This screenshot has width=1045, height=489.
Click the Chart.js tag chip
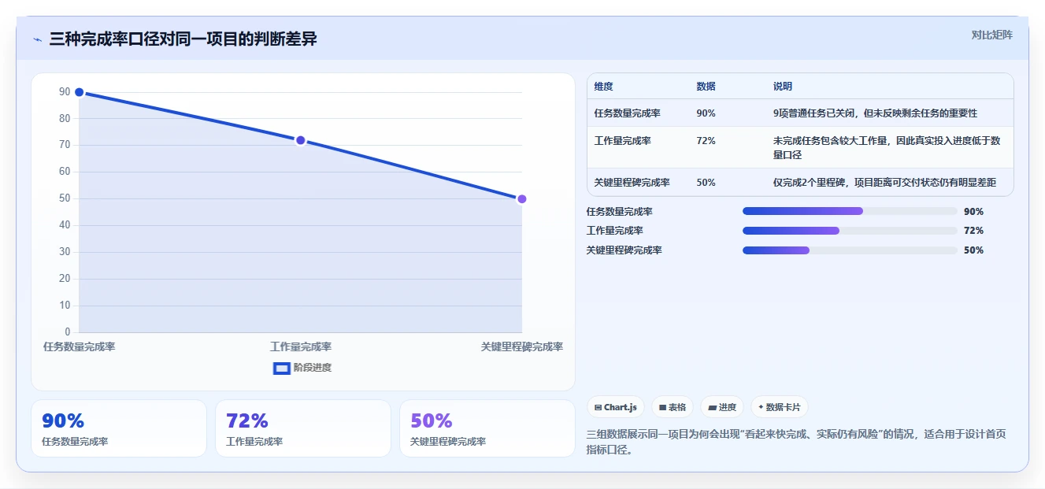[x=616, y=407]
